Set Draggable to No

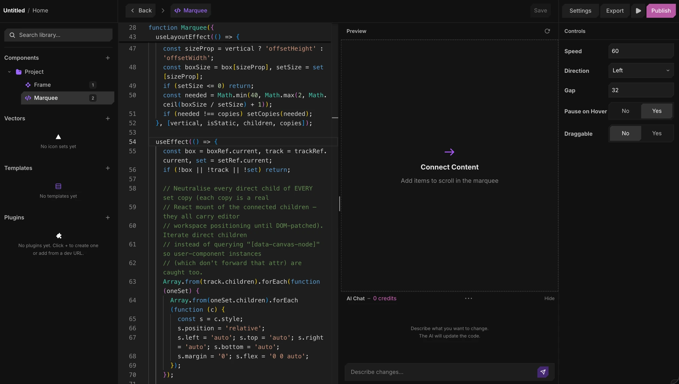(625, 134)
